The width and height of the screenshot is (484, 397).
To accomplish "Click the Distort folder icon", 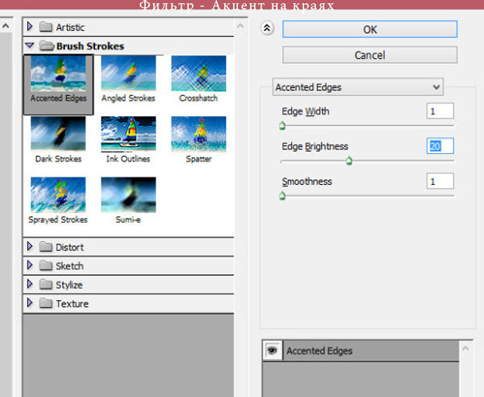I will pos(46,247).
